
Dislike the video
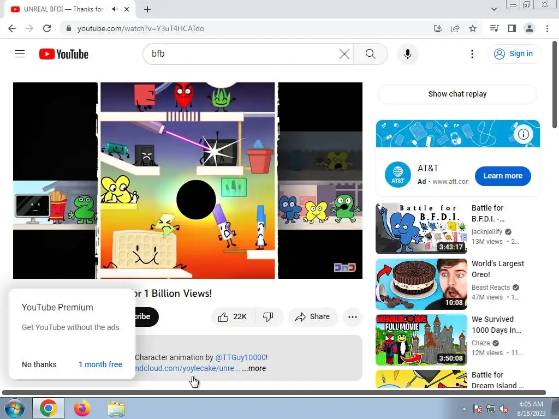[x=268, y=317]
